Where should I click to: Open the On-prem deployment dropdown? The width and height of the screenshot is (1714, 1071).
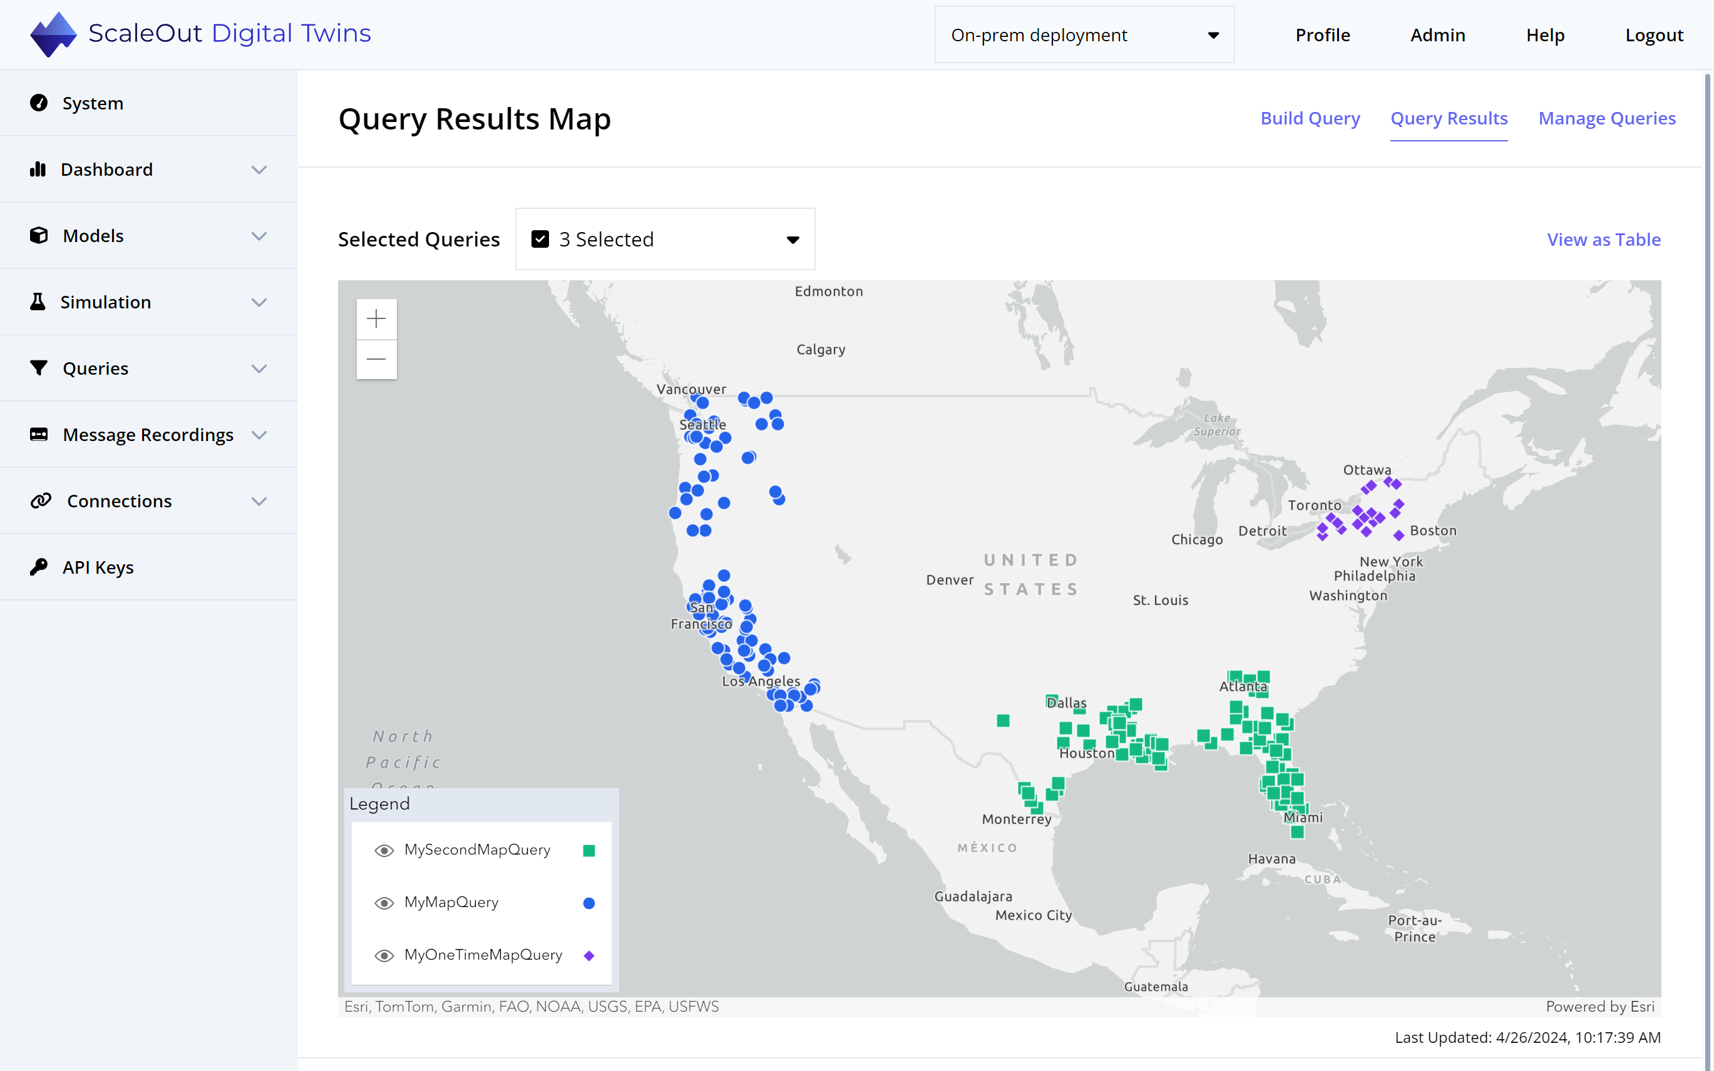[x=1084, y=34]
